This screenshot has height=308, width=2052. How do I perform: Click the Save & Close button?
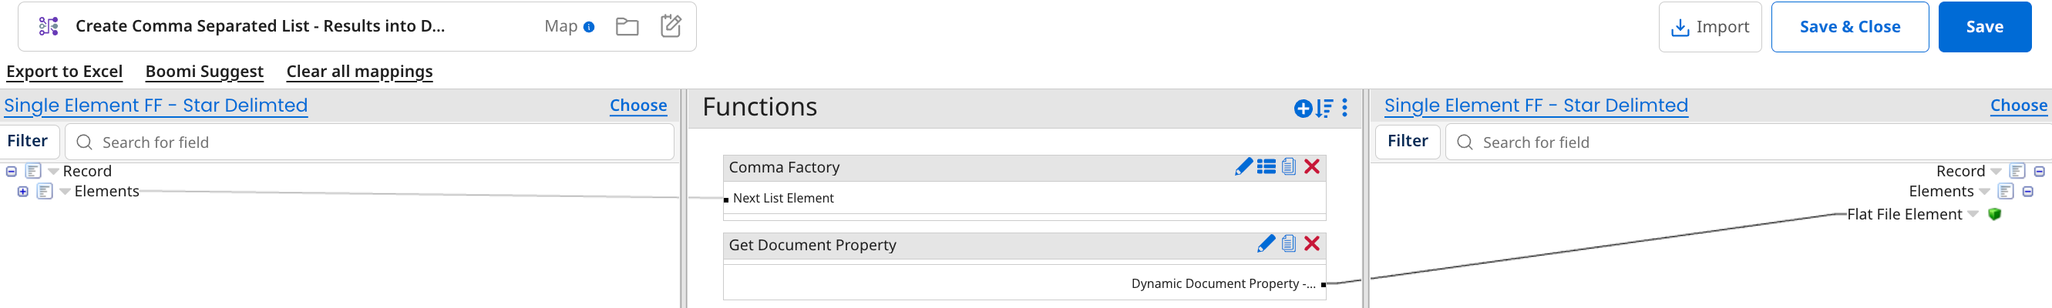(1848, 27)
